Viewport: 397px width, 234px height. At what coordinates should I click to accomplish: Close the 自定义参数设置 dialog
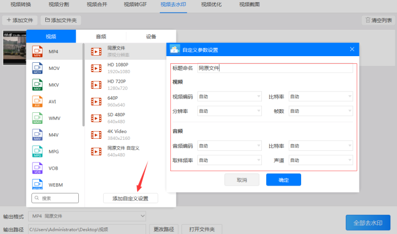coord(352,49)
